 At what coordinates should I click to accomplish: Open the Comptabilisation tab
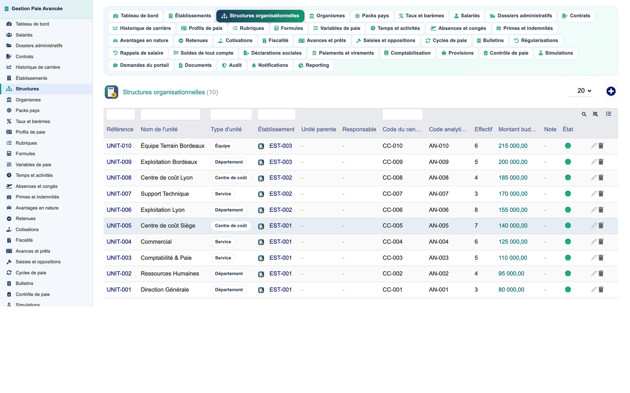pyautogui.click(x=407, y=53)
